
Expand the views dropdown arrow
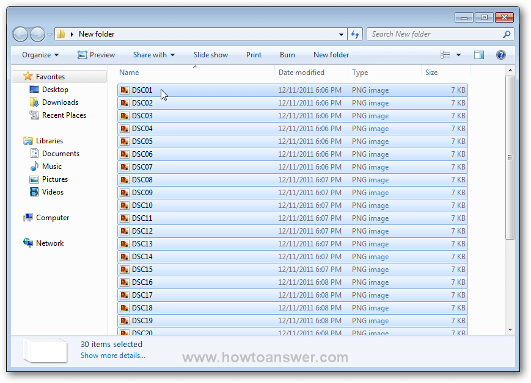(459, 54)
